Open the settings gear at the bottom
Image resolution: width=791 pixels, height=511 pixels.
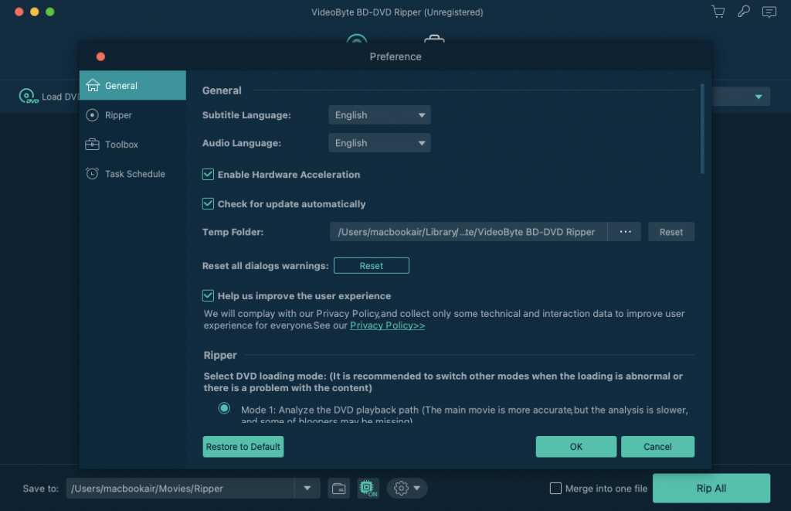pos(401,489)
